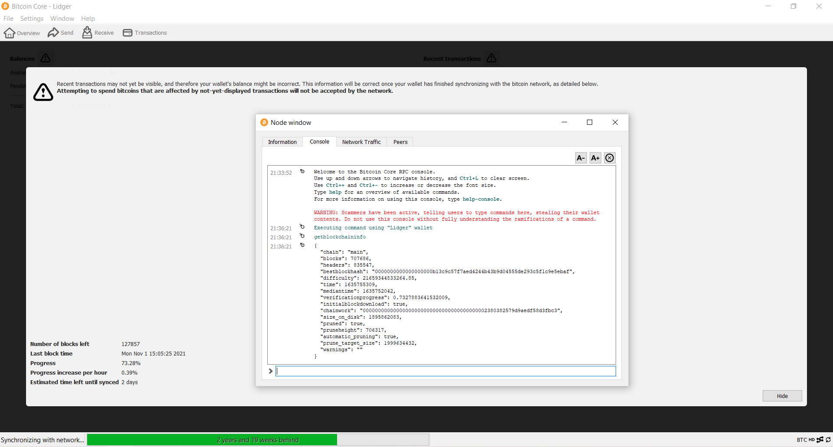The image size is (833, 447).
Task: Click the bestblockhash value line
Action: click(x=447, y=272)
